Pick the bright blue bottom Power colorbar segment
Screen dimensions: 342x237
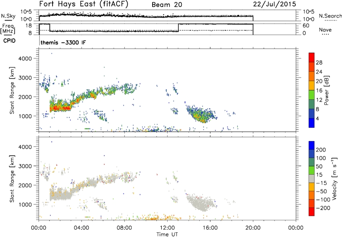pos(312,123)
